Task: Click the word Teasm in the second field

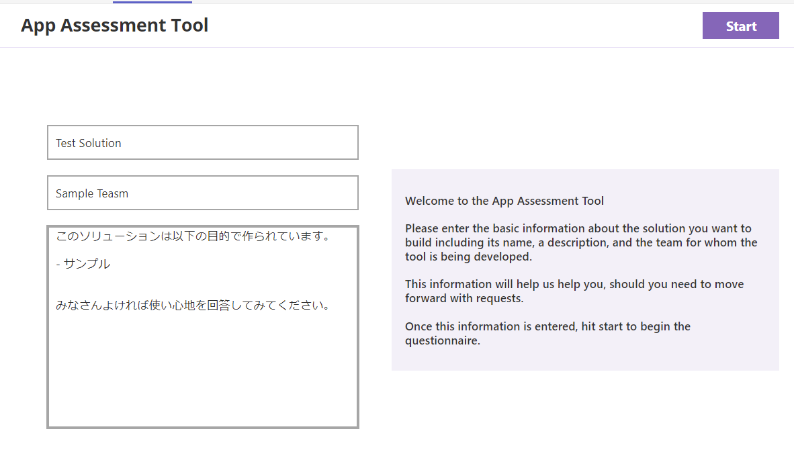Action: [x=112, y=193]
